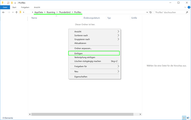Image resolution: width=191 pixels, height=120 pixels.
Task: Open Freigeben für submenu
Action: [x=94, y=66]
